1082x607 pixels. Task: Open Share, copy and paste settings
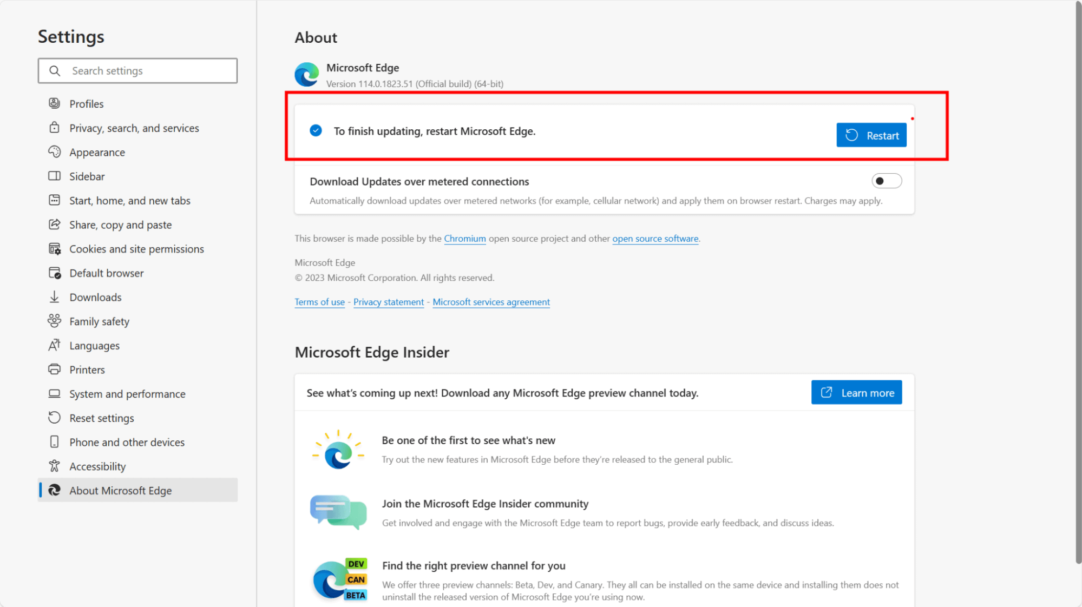[x=137, y=225]
